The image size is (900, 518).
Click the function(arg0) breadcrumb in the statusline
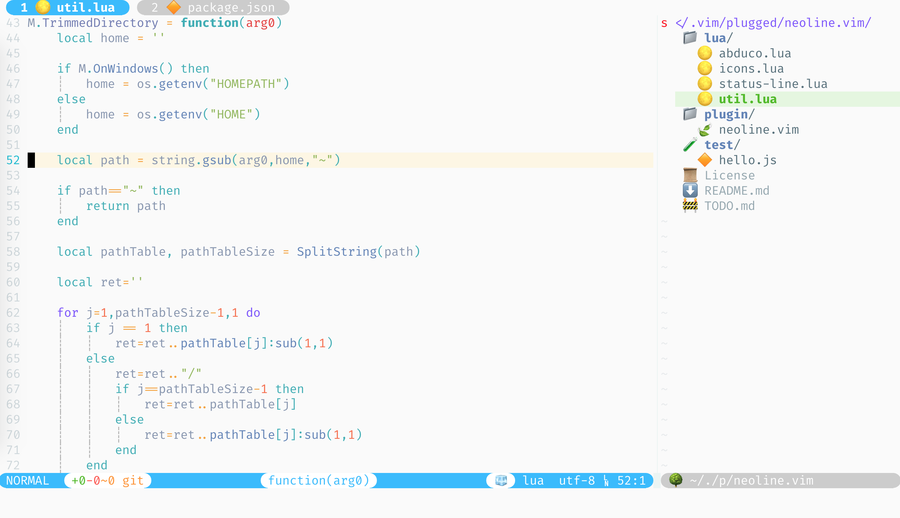coord(319,480)
